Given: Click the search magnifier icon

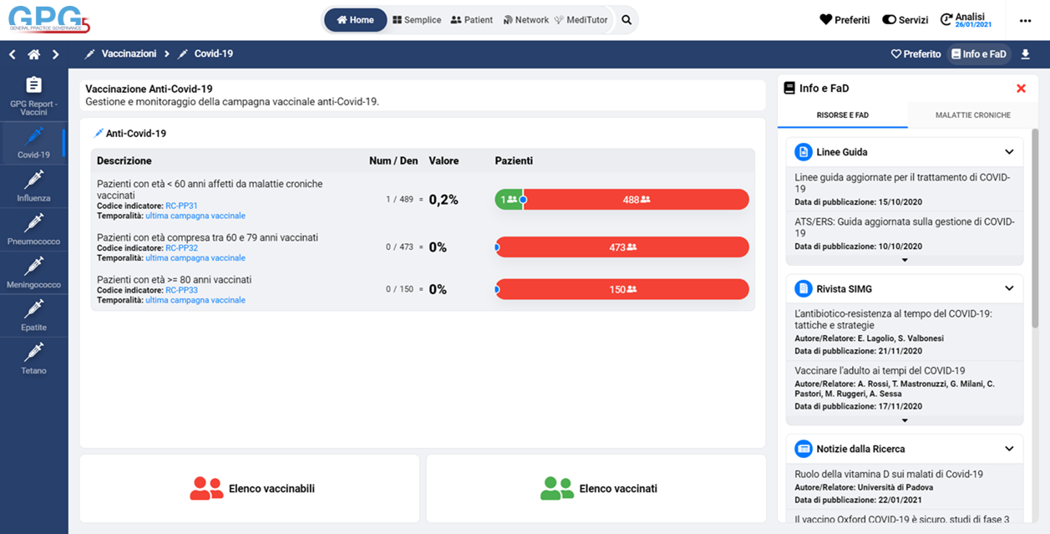Looking at the screenshot, I should pos(626,20).
